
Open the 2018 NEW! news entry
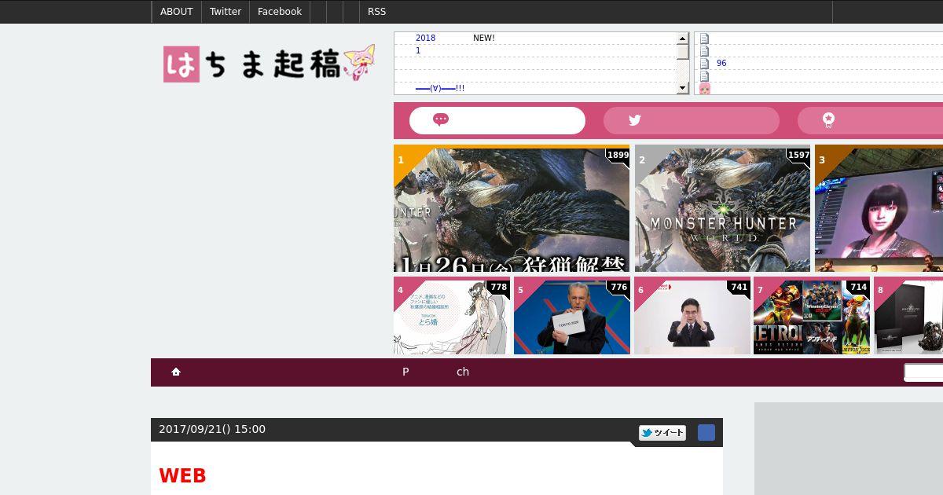click(455, 38)
